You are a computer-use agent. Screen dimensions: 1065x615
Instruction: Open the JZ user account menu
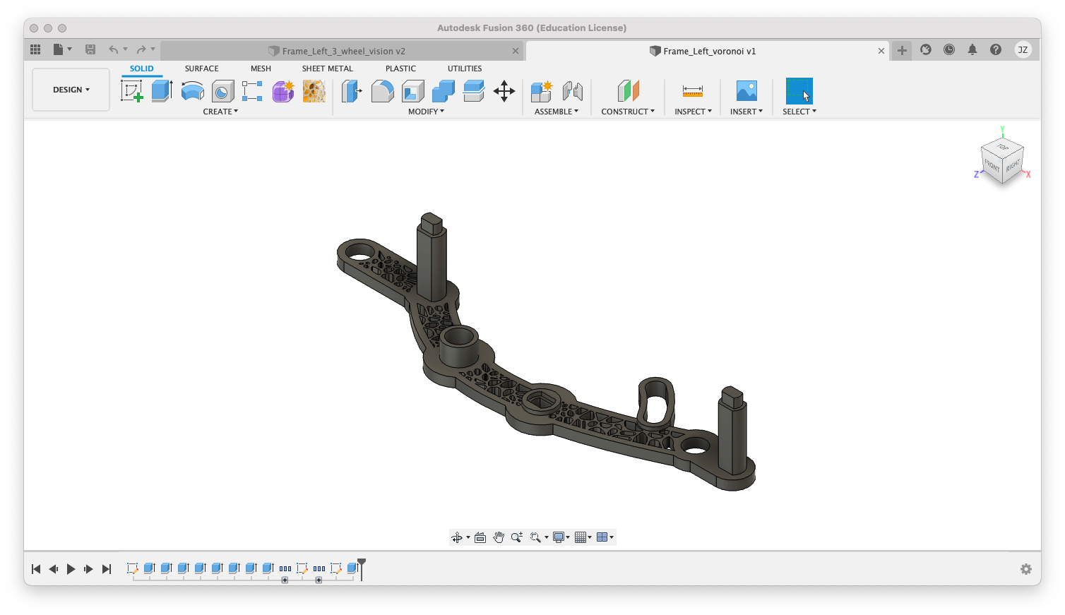coord(1023,49)
